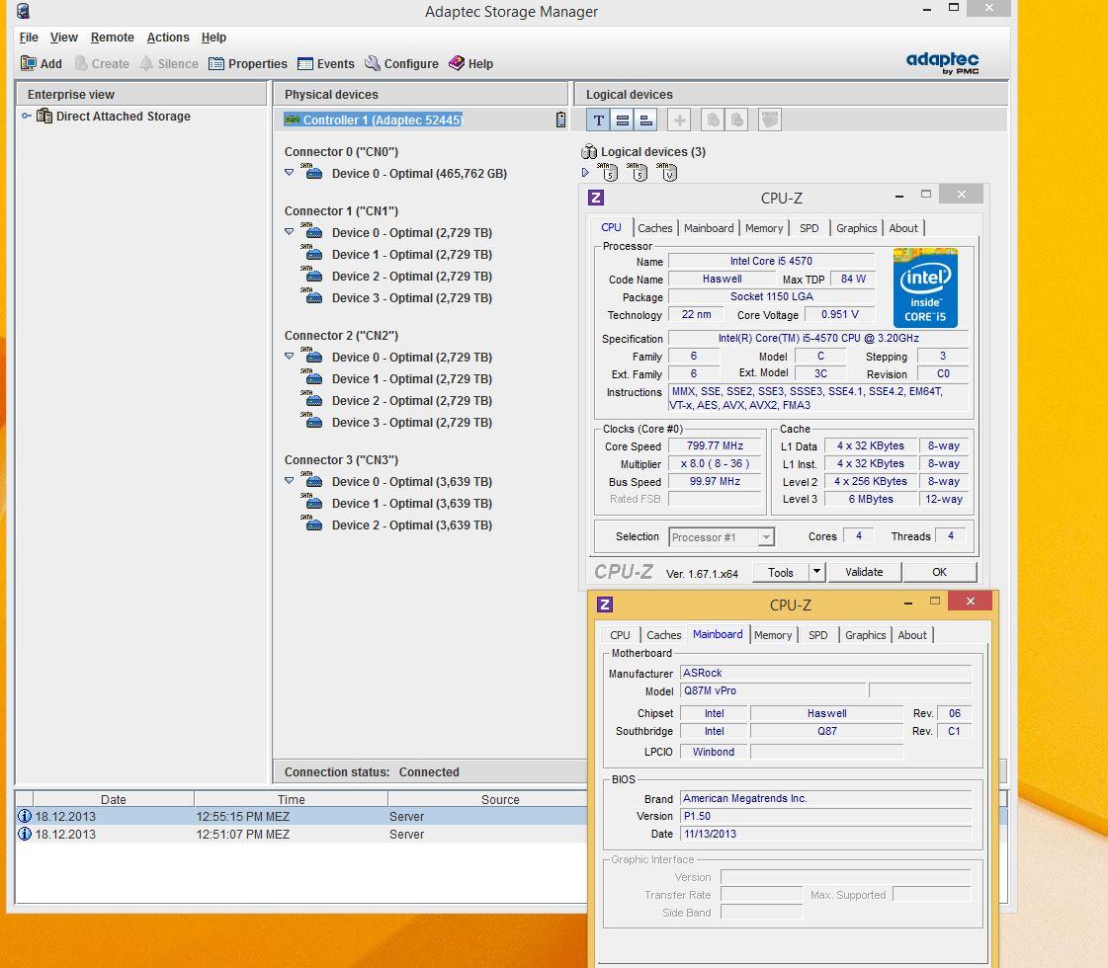Open the Actions menu
The width and height of the screenshot is (1108, 968).
168,38
